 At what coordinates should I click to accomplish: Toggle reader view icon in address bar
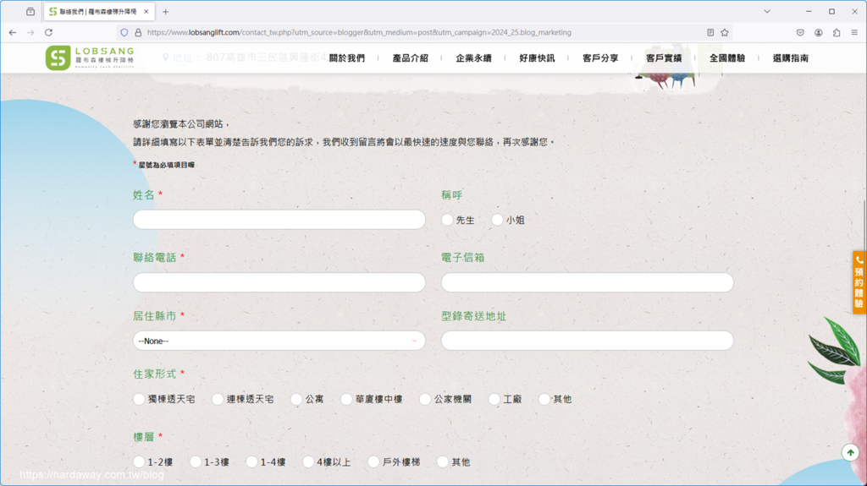point(710,33)
